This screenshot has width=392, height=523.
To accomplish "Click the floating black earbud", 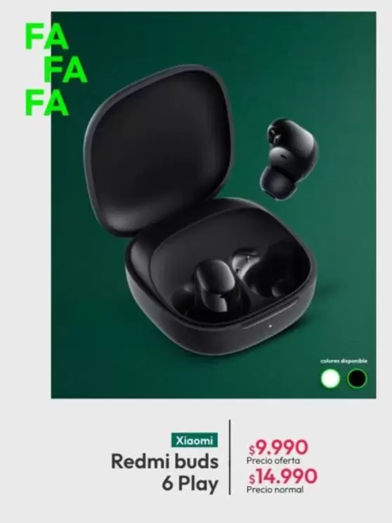I will [289, 159].
